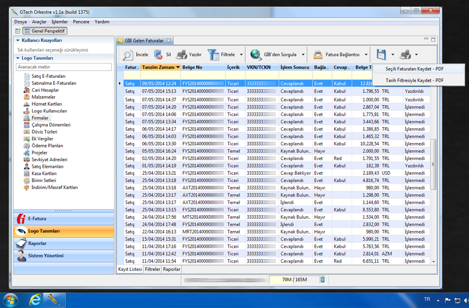Open the Yardım menu

pyautogui.click(x=102, y=22)
